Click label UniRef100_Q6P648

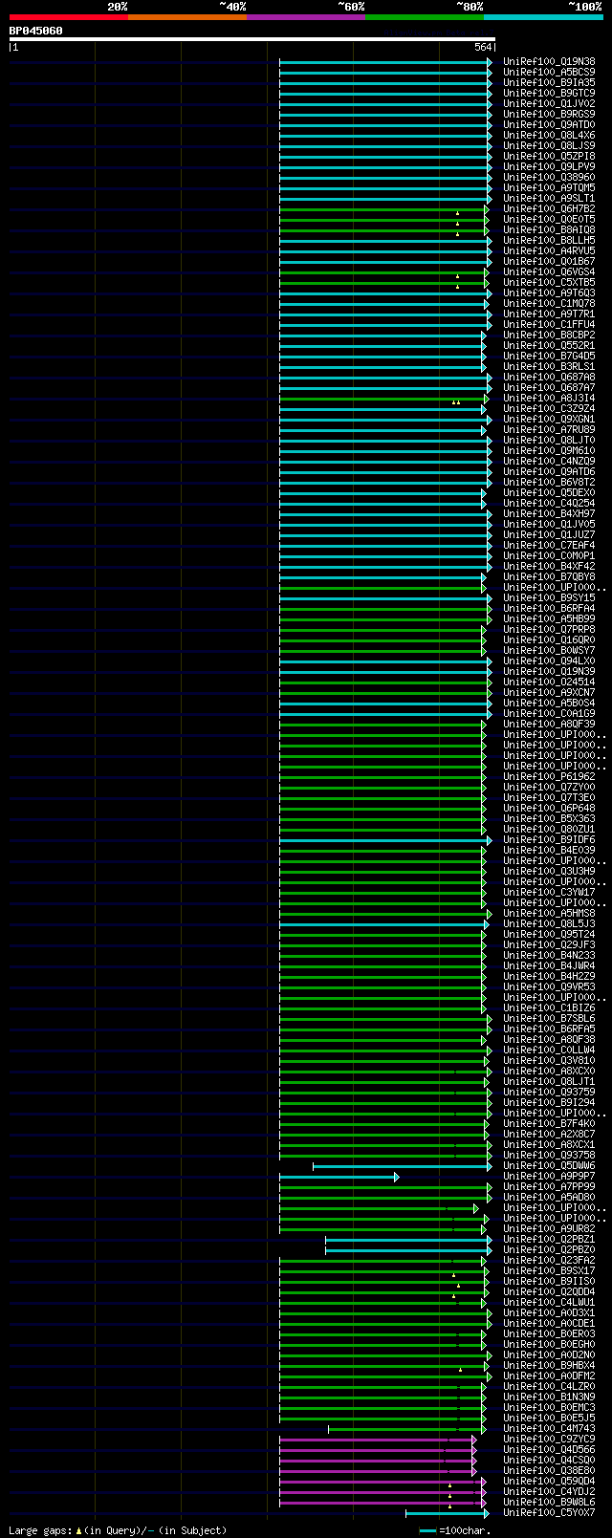click(549, 809)
